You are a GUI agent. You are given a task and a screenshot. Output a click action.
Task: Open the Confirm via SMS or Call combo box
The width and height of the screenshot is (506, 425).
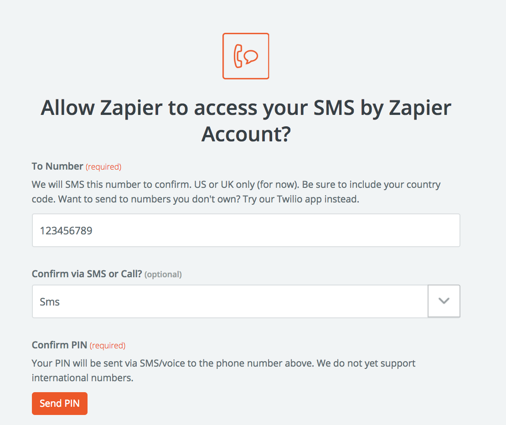[x=230, y=301]
